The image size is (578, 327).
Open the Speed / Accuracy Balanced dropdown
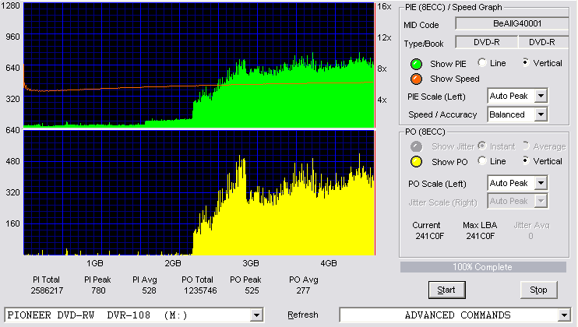[x=541, y=114]
